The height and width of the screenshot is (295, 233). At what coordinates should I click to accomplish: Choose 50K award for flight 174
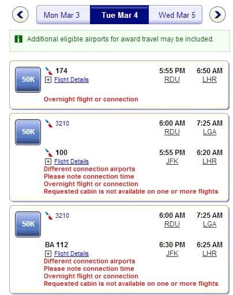28,80
